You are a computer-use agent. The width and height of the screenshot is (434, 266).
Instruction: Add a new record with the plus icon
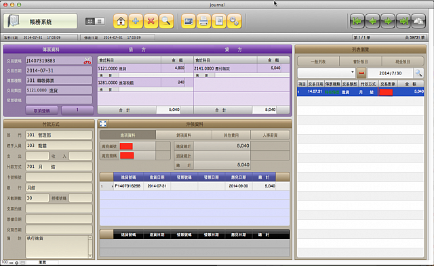136,21
